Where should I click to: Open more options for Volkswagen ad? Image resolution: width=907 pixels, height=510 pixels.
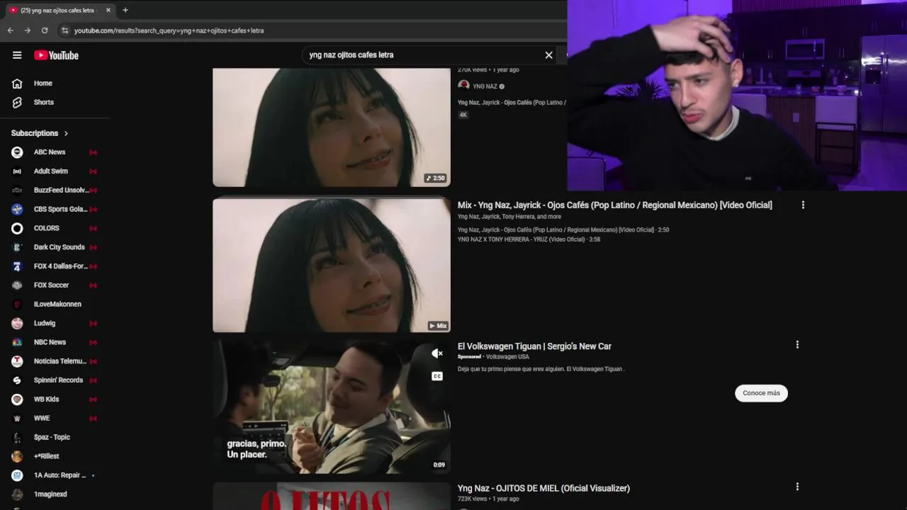point(797,345)
